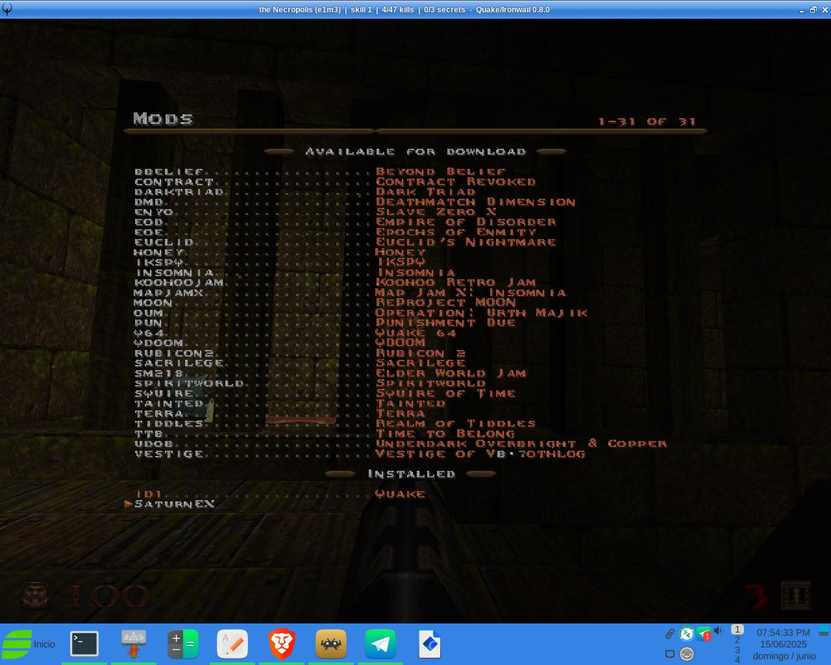The image size is (831, 665).
Task: Select the installed ID1 Quake entry
Action: click(280, 494)
